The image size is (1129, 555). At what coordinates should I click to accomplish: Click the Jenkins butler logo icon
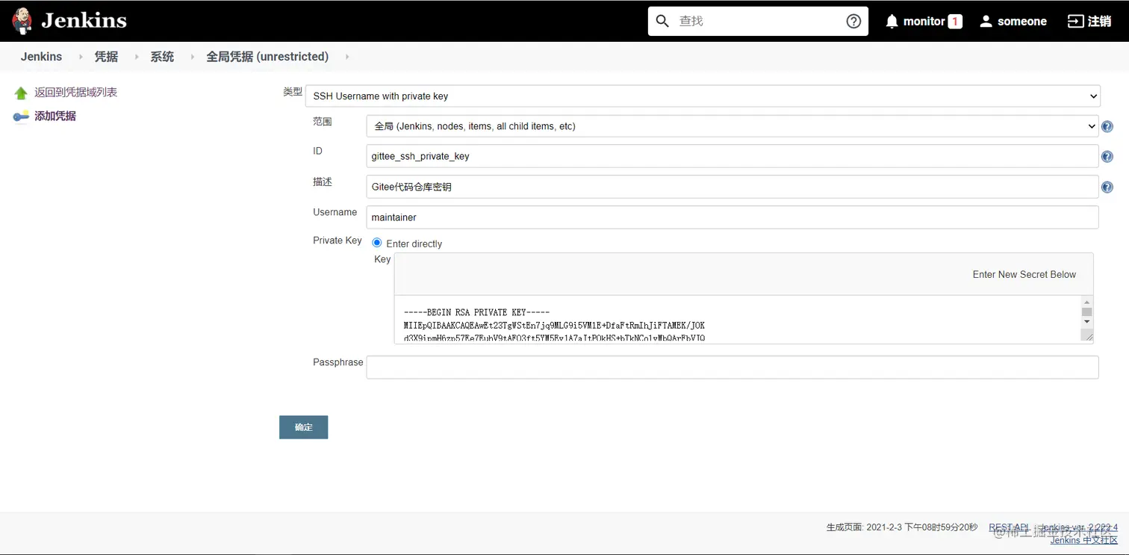[x=22, y=21]
